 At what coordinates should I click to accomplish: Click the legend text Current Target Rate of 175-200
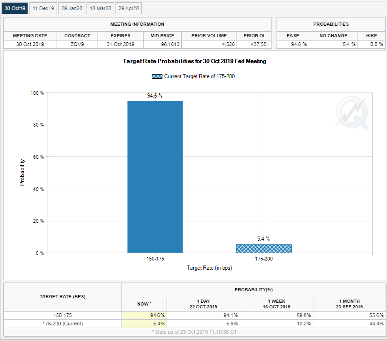[x=199, y=76]
